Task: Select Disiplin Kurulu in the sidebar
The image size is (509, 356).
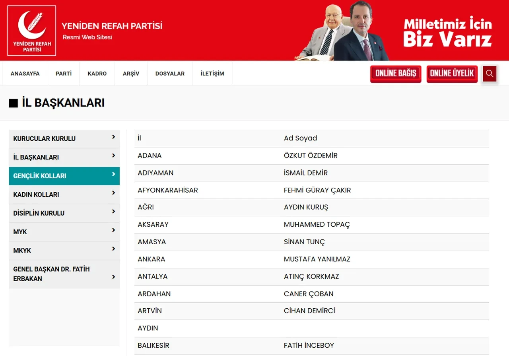Action: (39, 213)
